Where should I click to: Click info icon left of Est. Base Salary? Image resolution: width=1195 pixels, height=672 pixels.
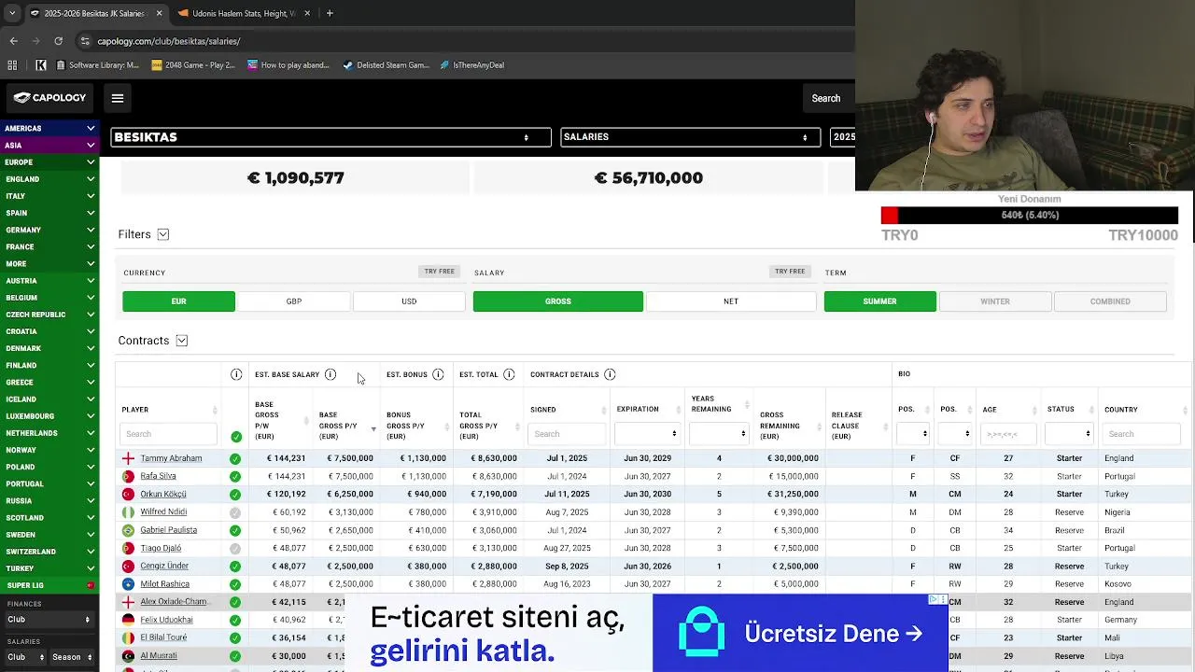236,374
